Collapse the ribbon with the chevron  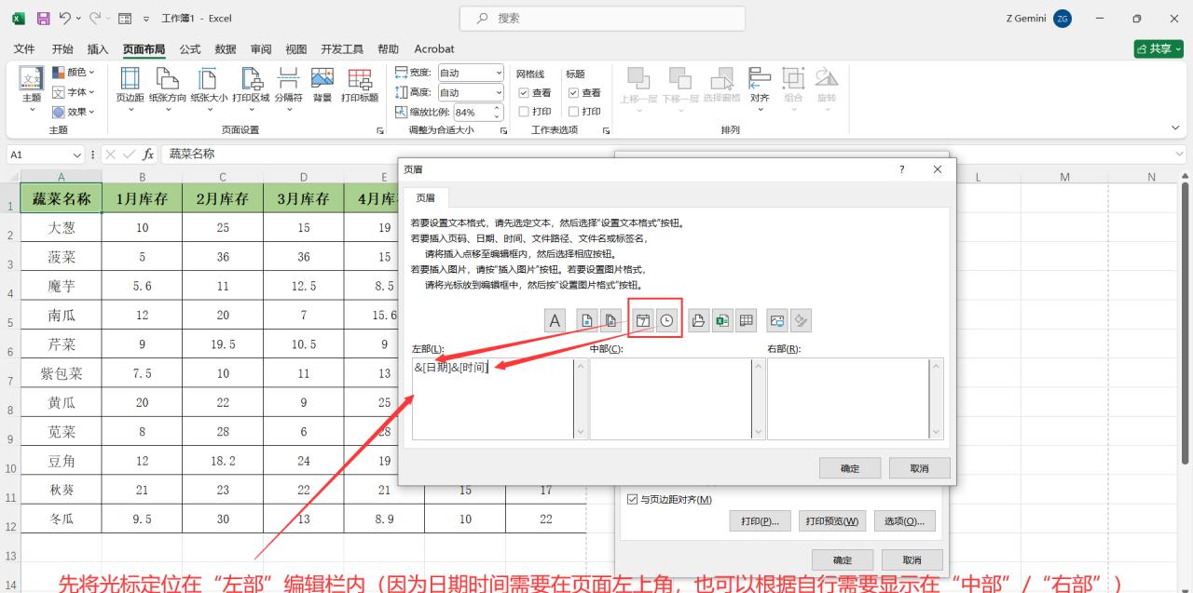click(x=1174, y=127)
